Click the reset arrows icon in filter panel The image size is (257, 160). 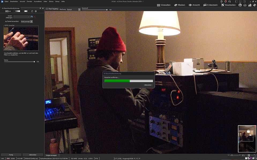click(32, 11)
